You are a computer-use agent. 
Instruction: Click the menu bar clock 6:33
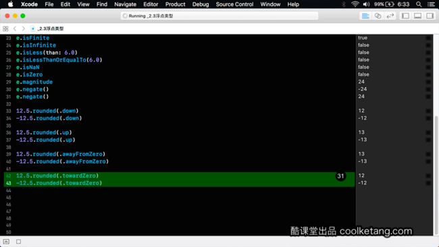tap(403, 4)
